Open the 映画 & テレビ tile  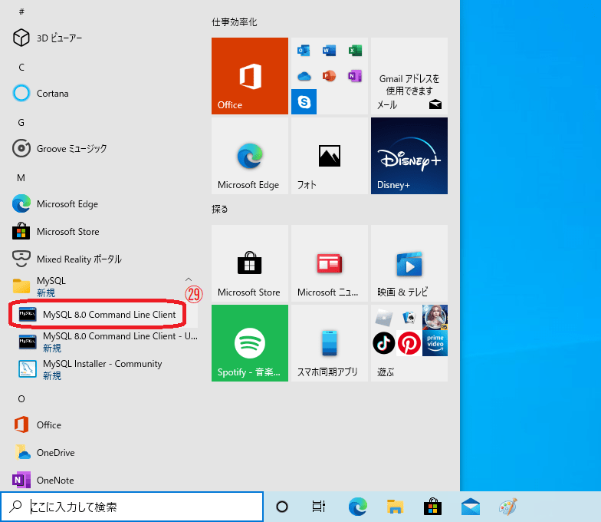[409, 263]
